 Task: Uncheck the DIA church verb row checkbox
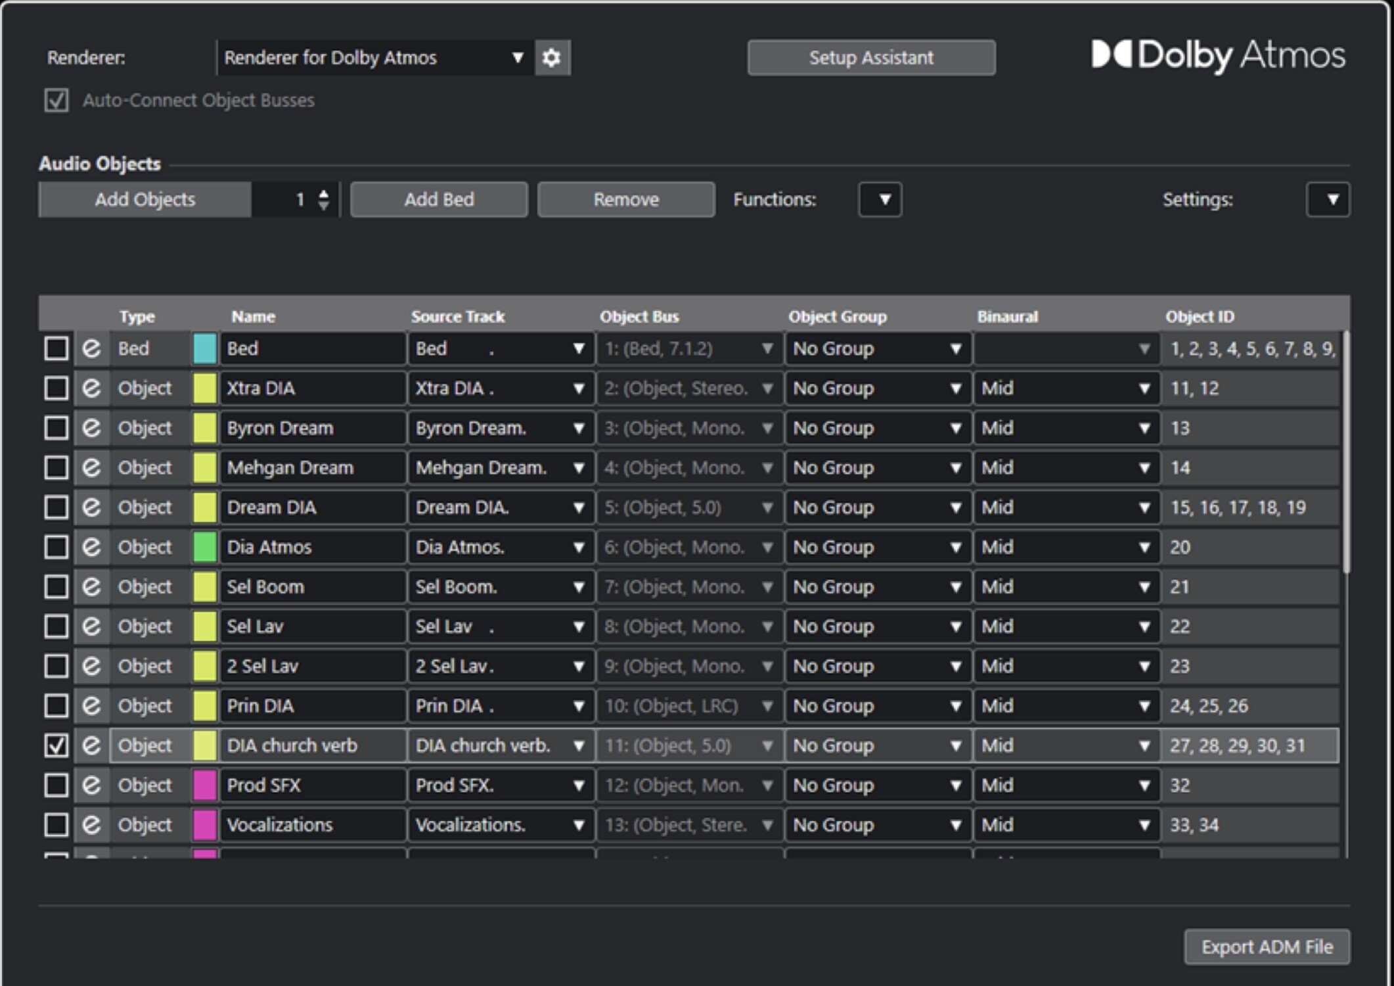[x=56, y=745]
